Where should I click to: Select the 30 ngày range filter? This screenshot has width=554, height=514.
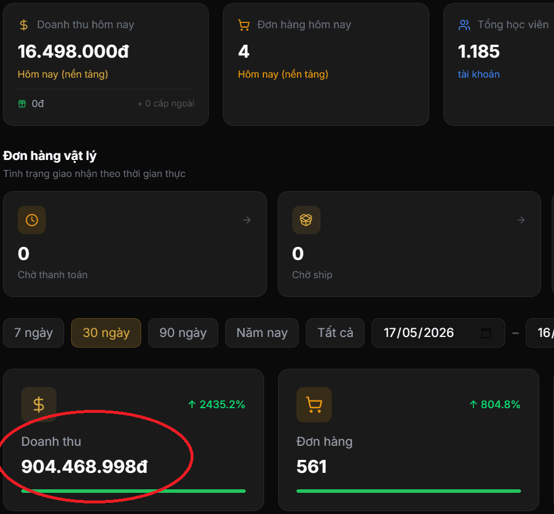tap(106, 333)
